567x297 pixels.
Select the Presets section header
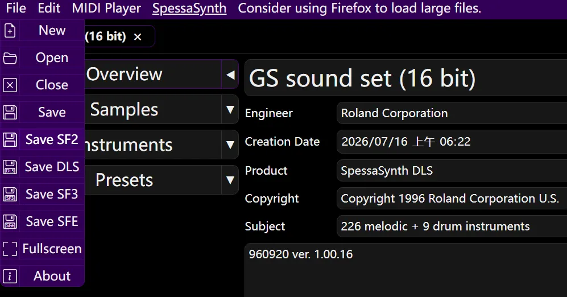153,180
